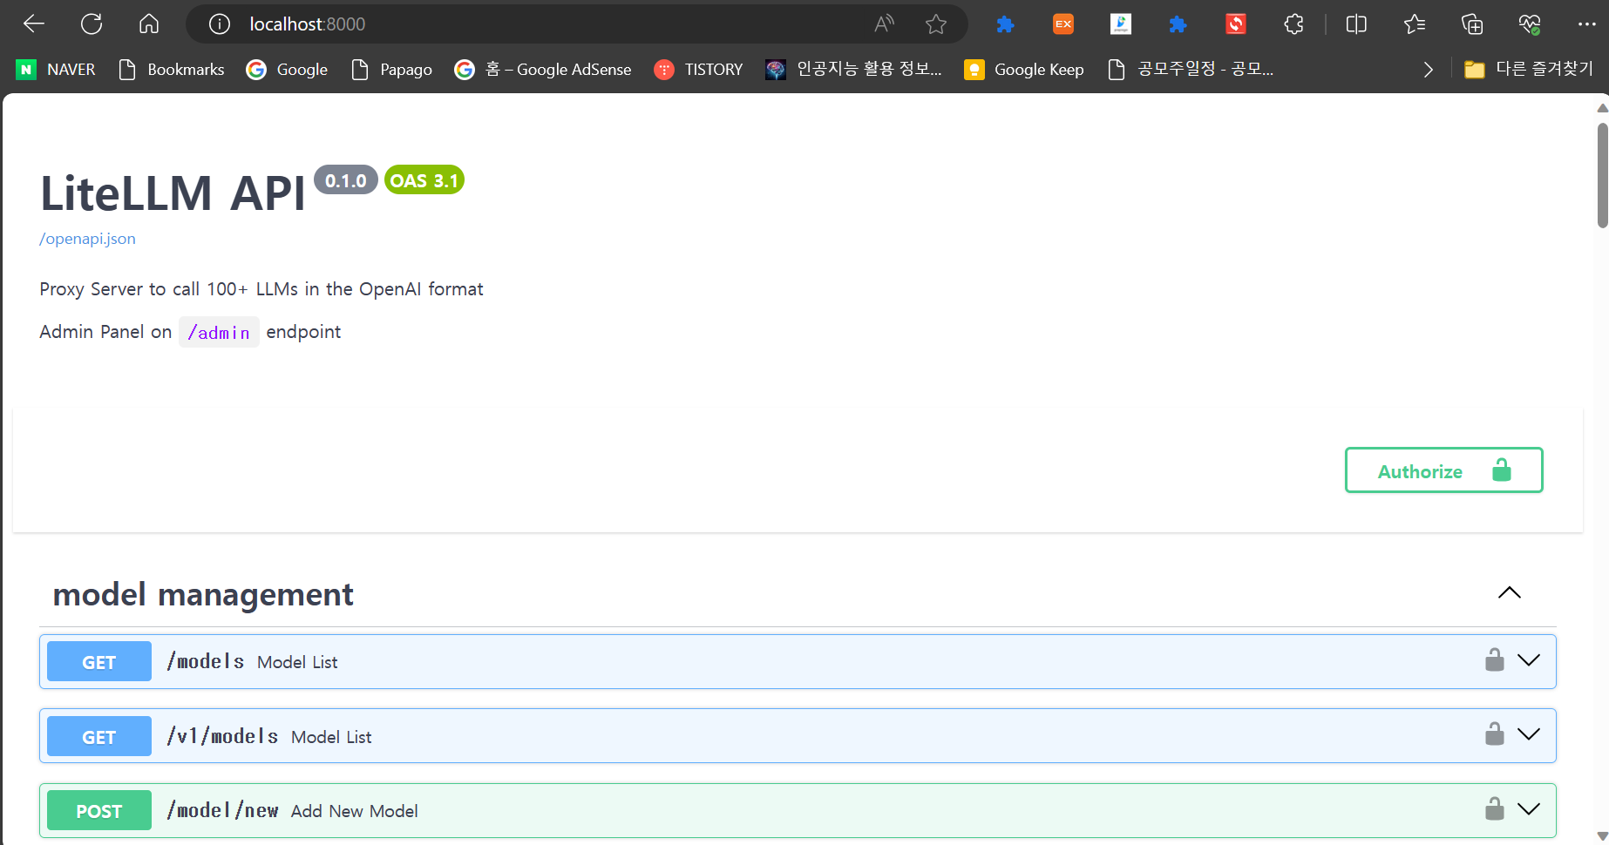Open Papago bookmark
The width and height of the screenshot is (1609, 845).
point(391,70)
